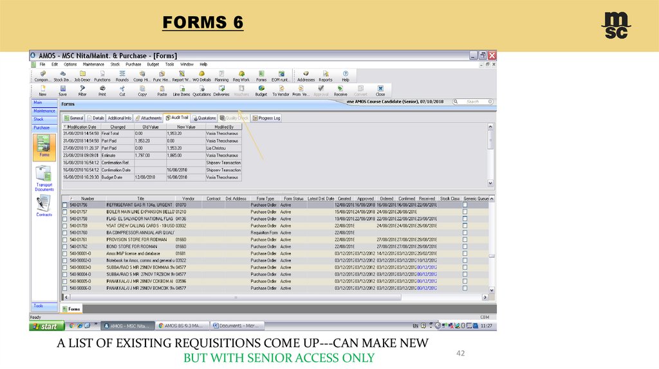This screenshot has height=369, width=659.
Task: Open the Filter tool
Action: 82,91
